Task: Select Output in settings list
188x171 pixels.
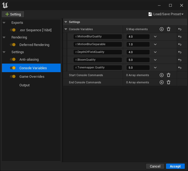Action: (x=24, y=85)
